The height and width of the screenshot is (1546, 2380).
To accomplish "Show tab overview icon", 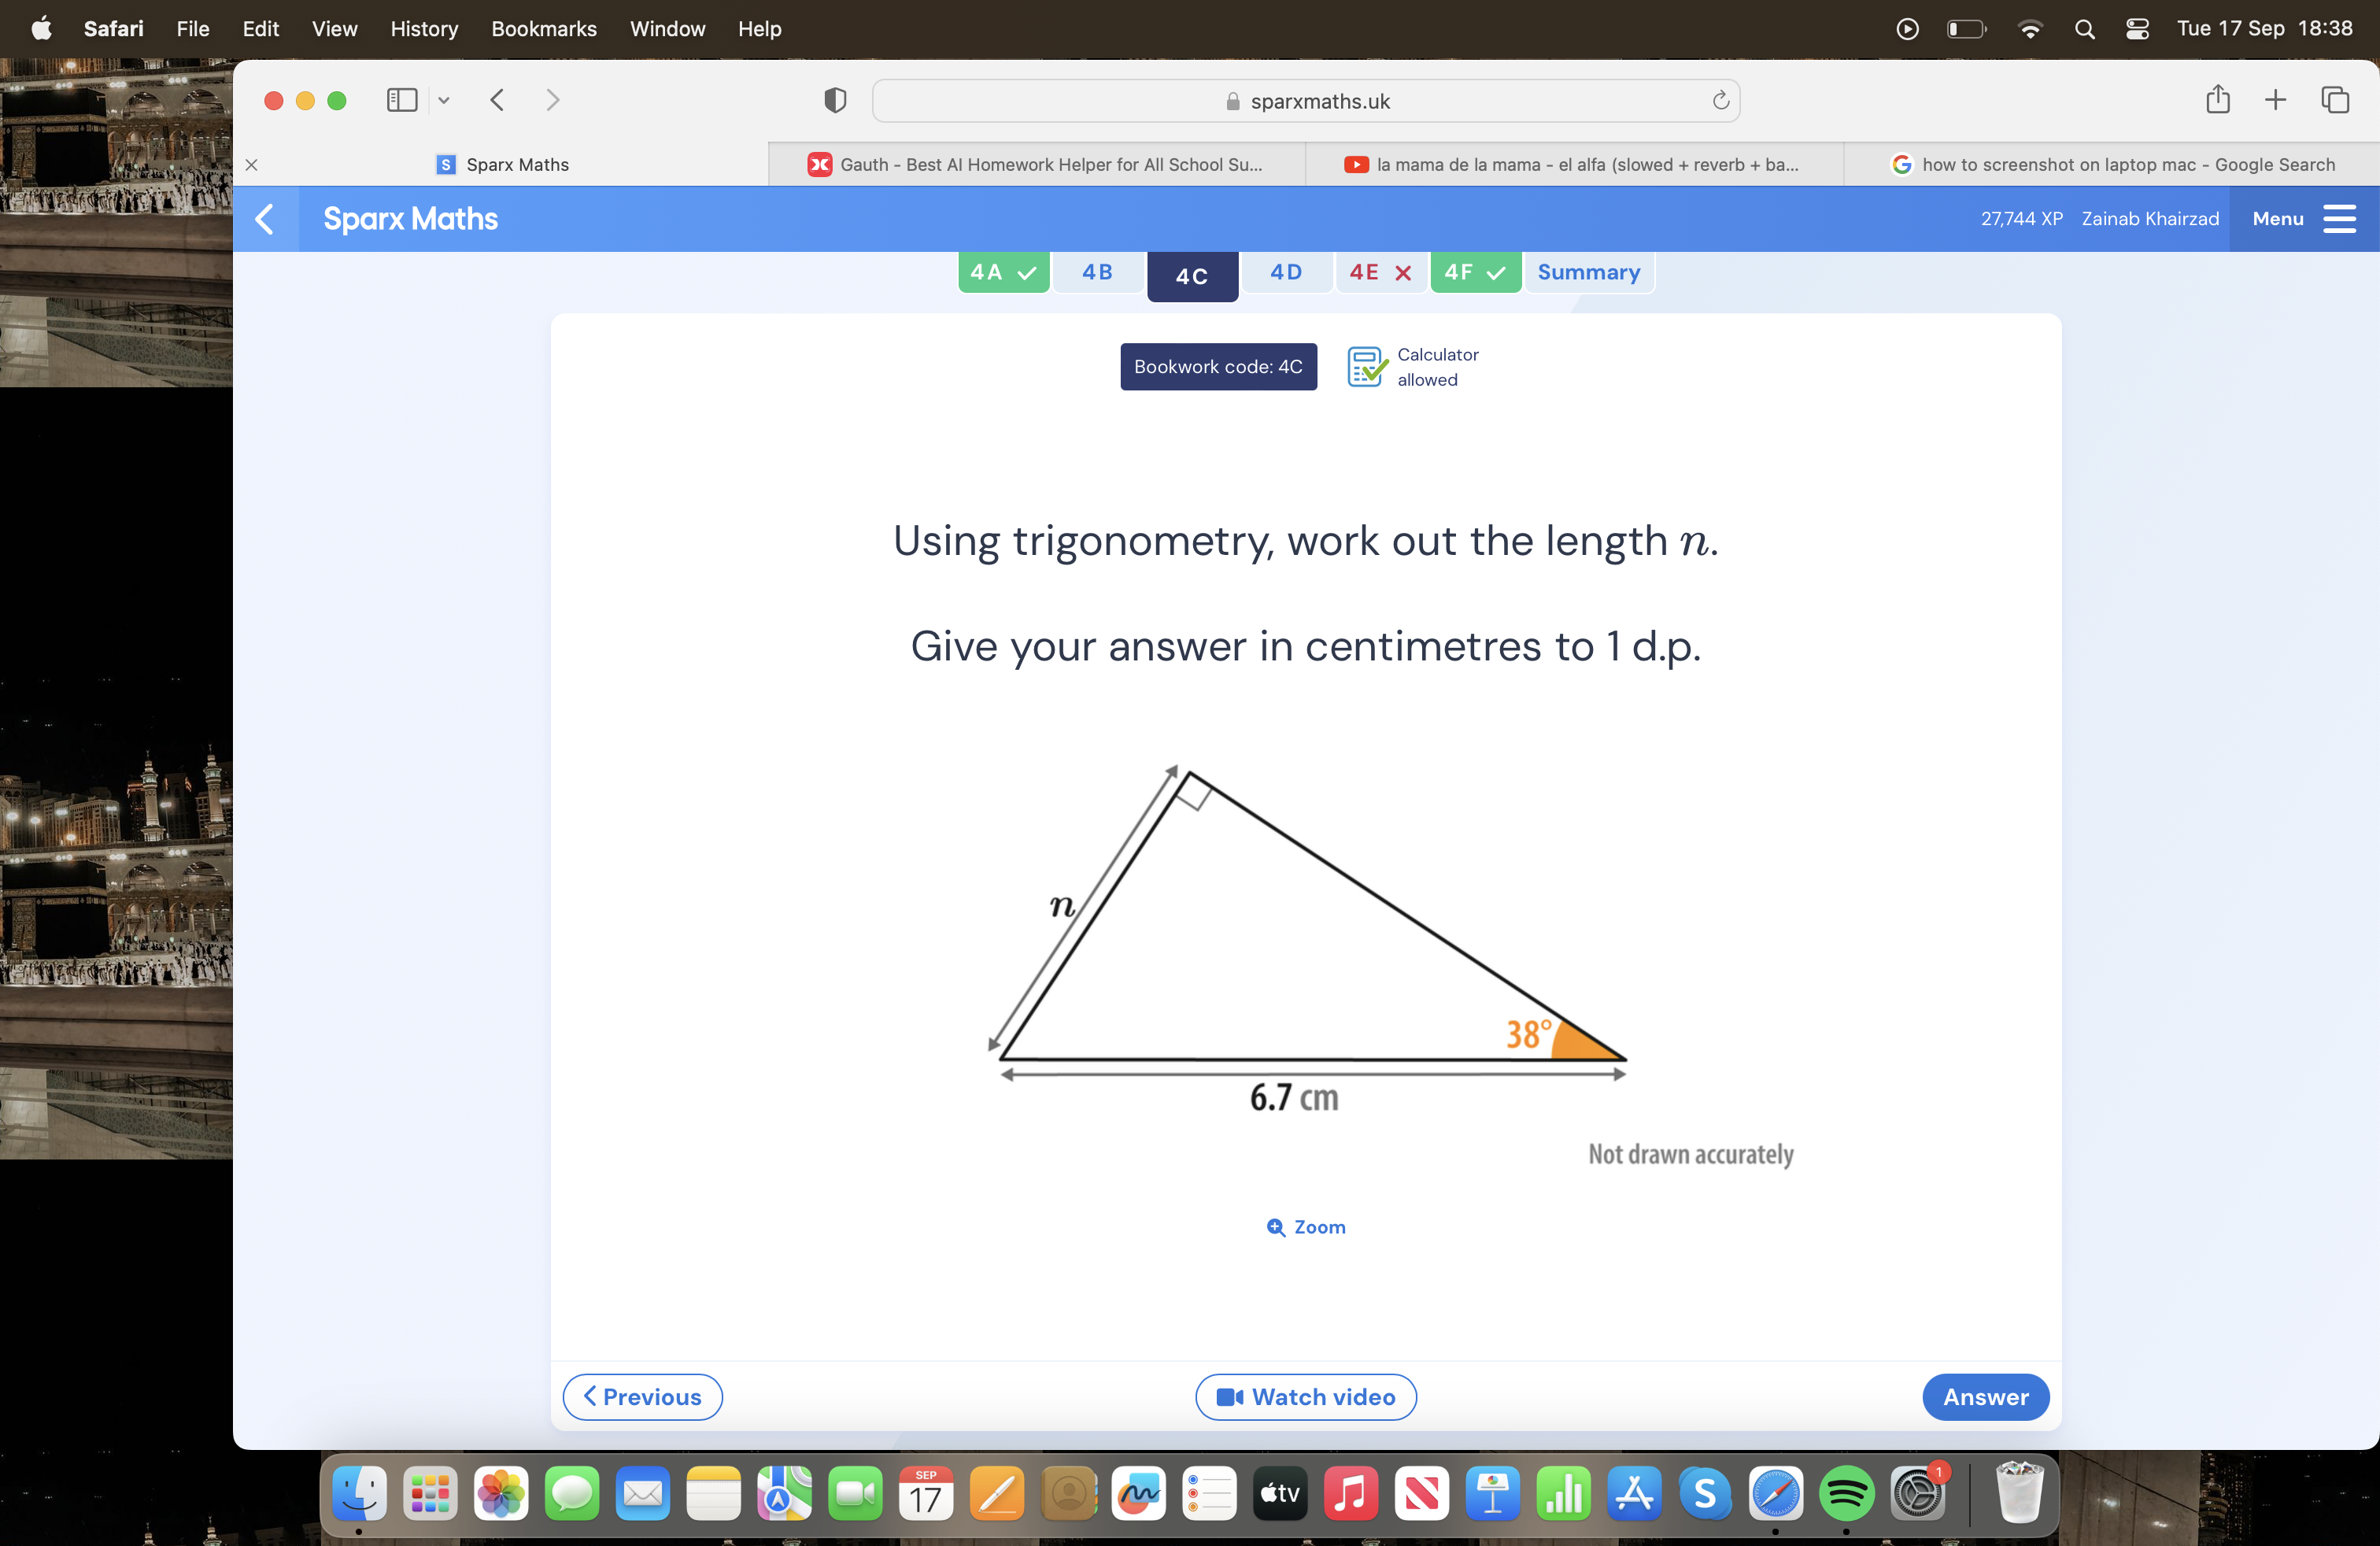I will (x=2335, y=100).
